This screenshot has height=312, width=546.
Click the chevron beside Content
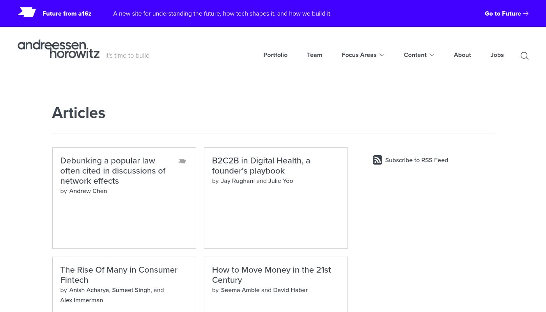point(432,55)
